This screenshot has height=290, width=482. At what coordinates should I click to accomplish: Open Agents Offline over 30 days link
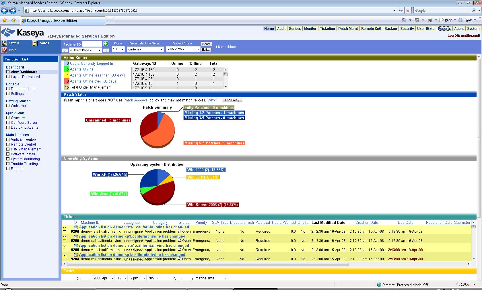(x=93, y=81)
